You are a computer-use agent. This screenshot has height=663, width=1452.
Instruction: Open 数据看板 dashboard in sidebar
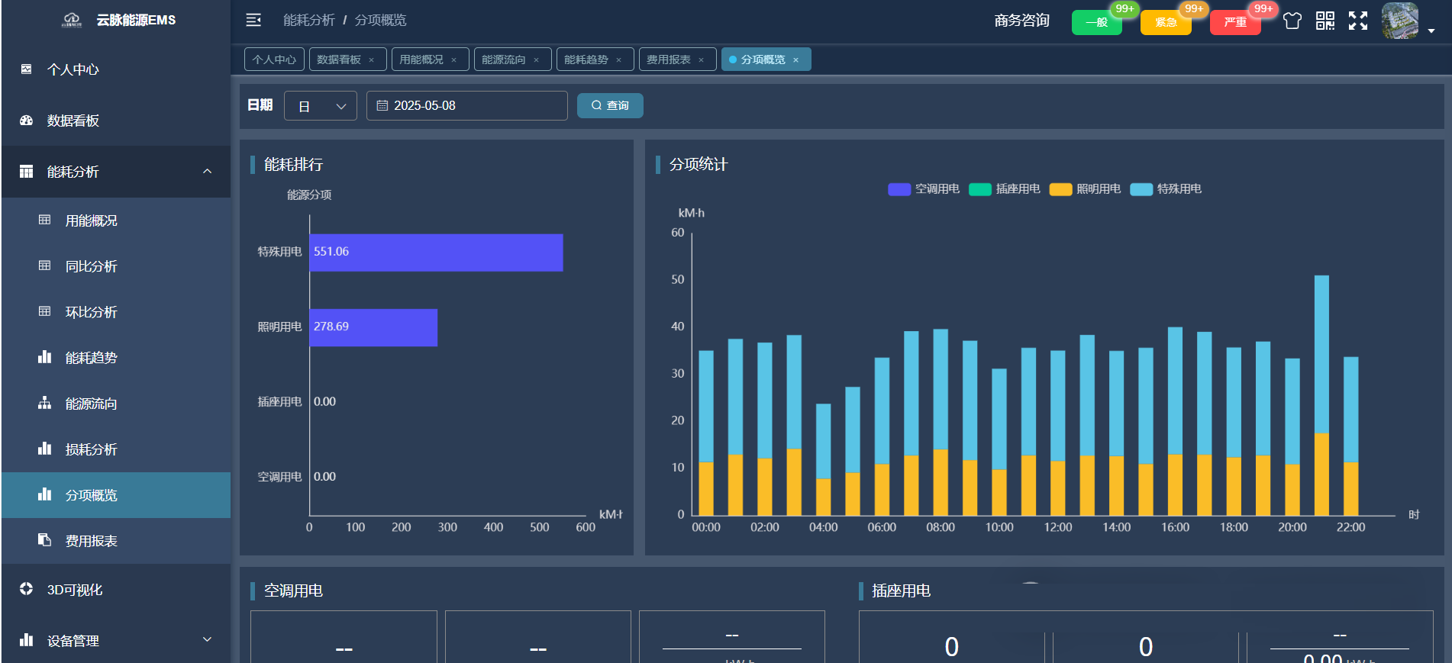tap(73, 121)
